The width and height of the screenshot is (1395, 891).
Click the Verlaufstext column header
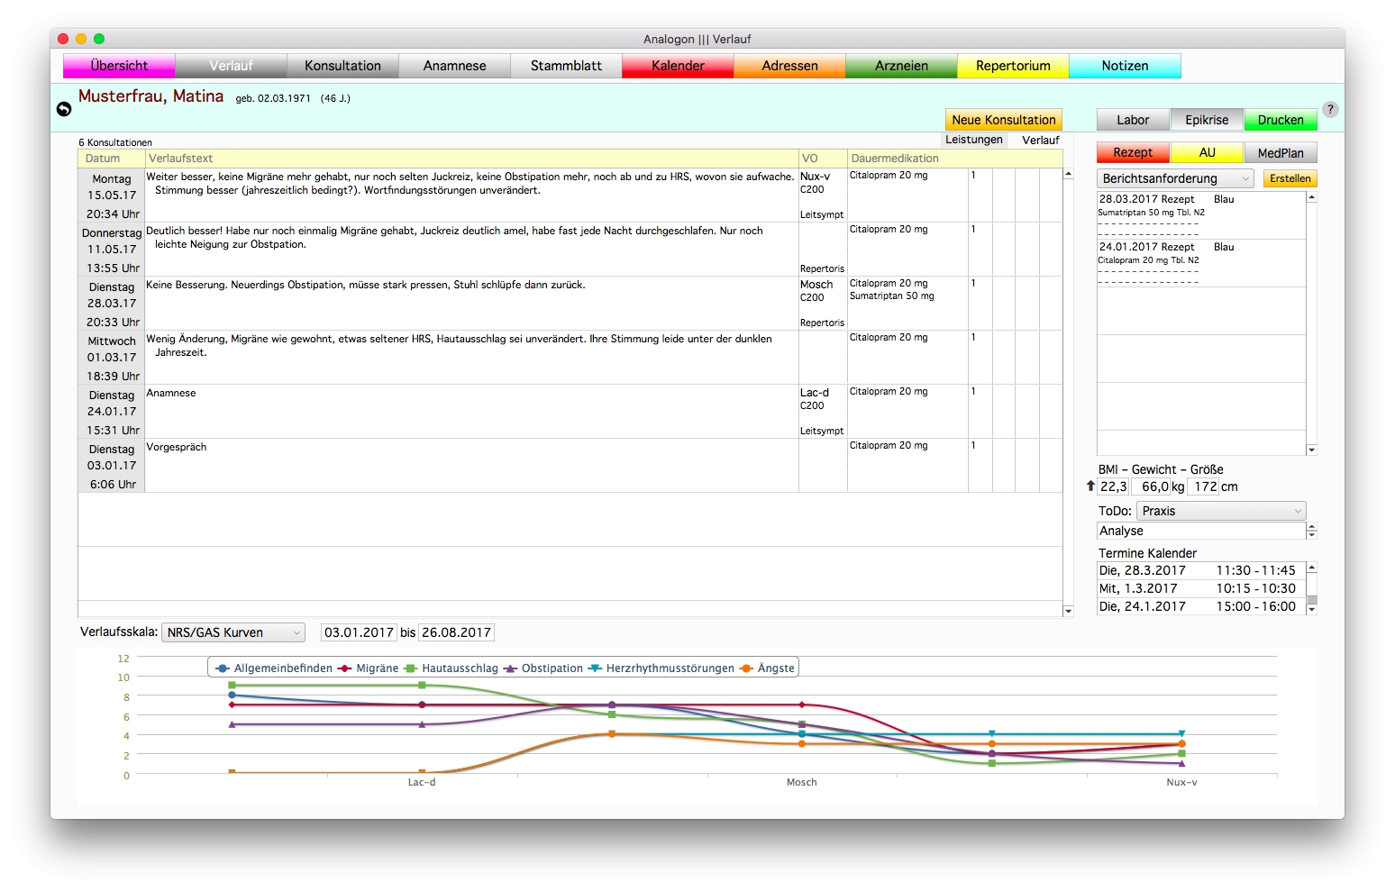(472, 159)
